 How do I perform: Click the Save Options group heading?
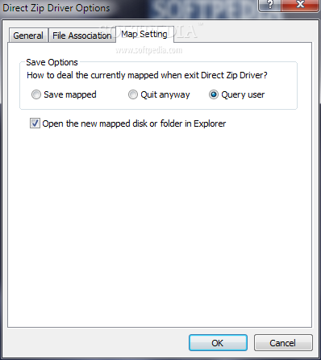pyautogui.click(x=52, y=62)
